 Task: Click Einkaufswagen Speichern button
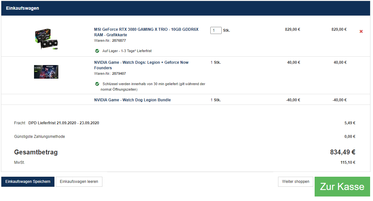point(28,182)
